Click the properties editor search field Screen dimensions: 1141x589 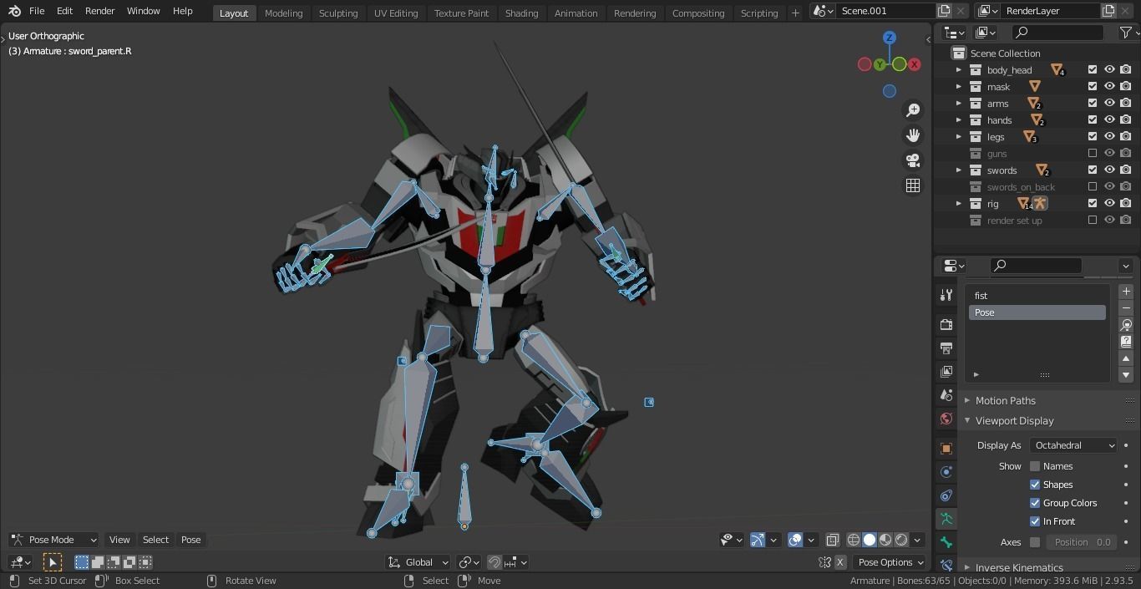click(1036, 266)
